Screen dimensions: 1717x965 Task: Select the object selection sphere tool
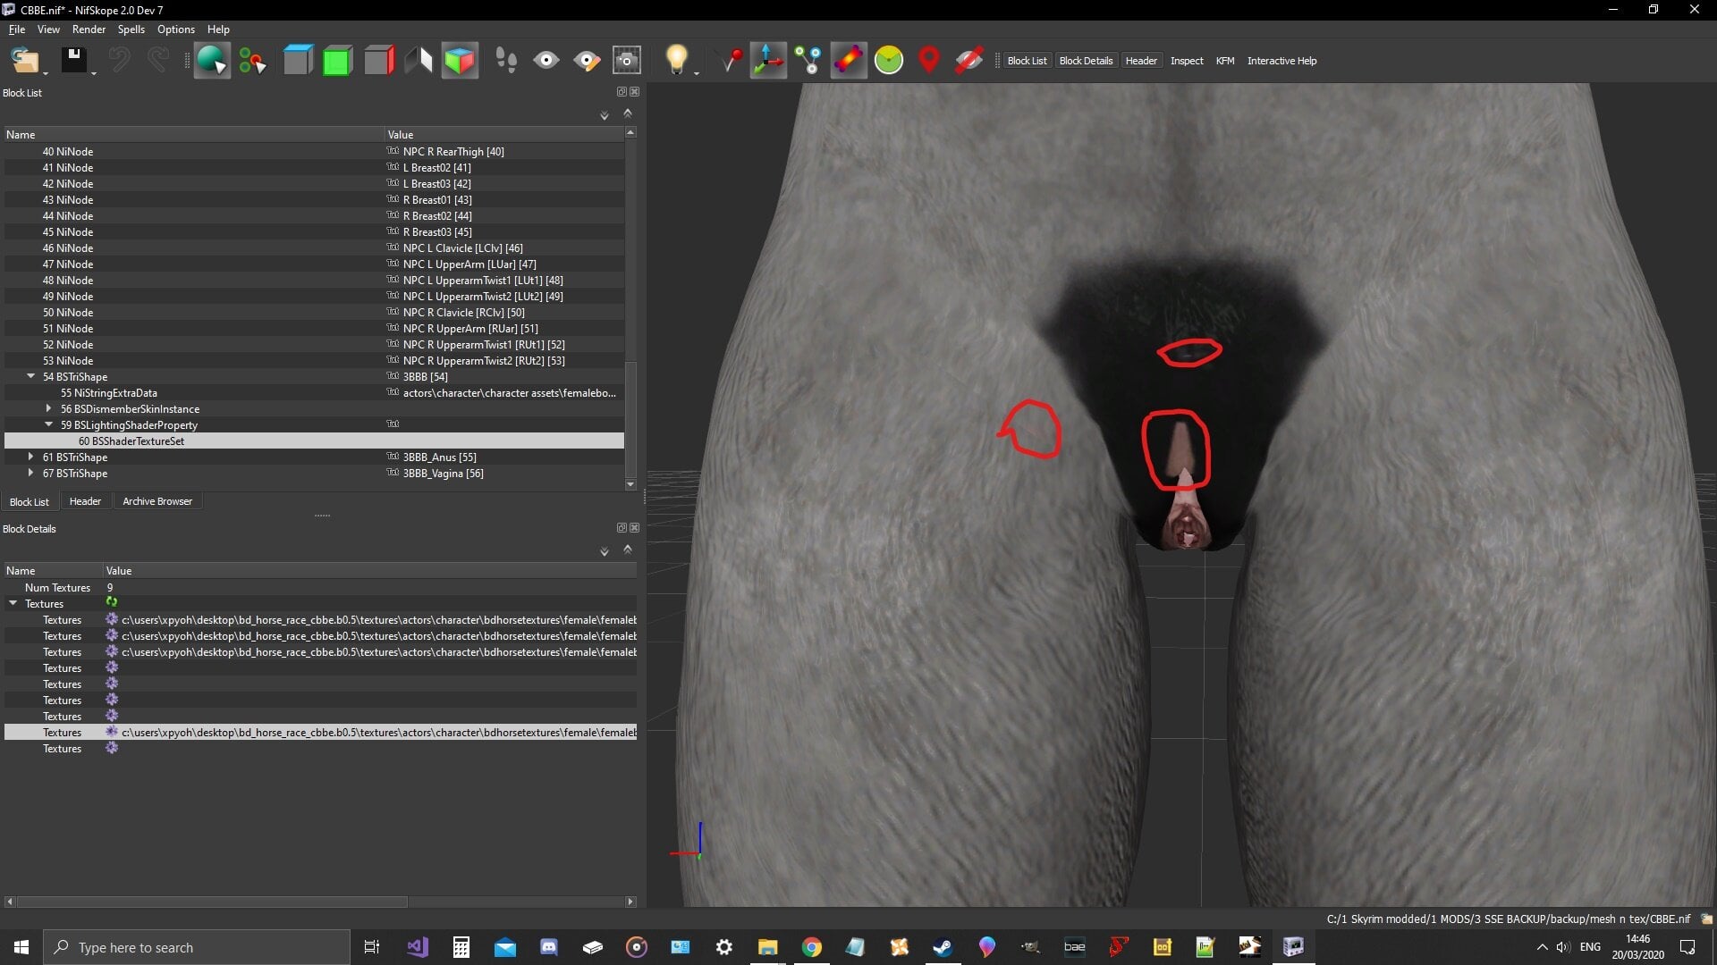212,61
